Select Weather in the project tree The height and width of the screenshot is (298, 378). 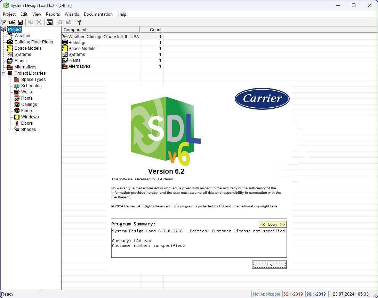tap(22, 36)
